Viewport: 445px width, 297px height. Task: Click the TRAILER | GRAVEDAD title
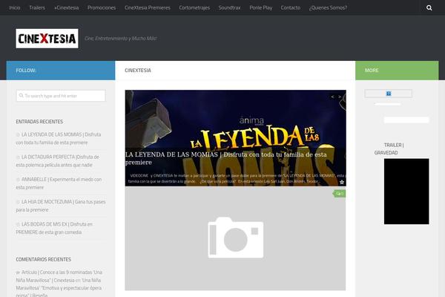coord(389,148)
